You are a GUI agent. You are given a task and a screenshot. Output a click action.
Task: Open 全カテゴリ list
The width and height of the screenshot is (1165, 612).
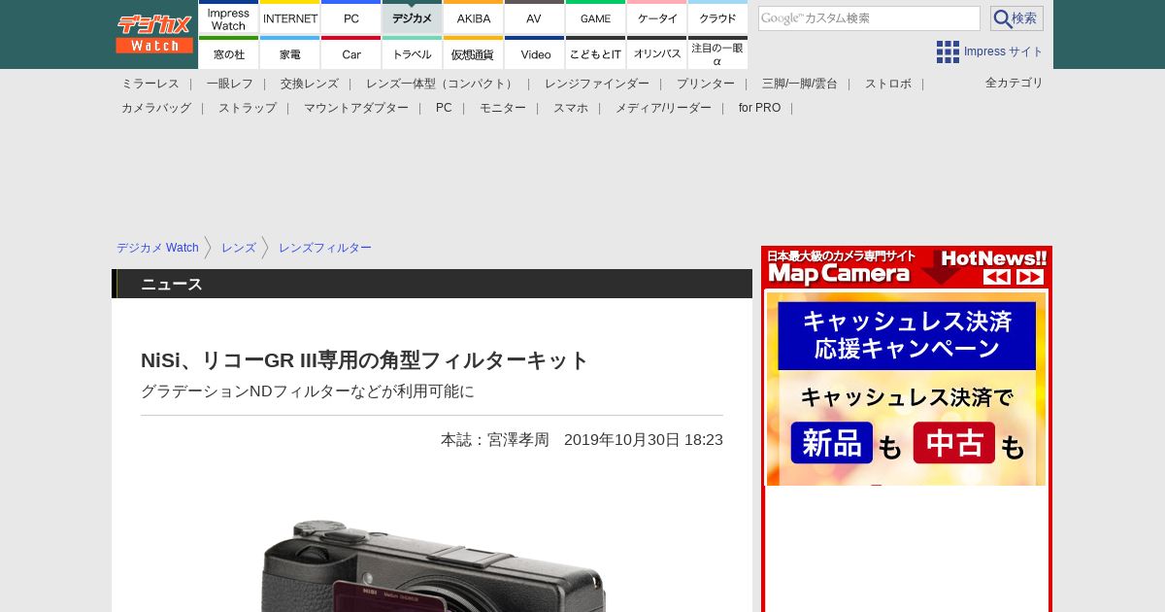[x=1015, y=83]
